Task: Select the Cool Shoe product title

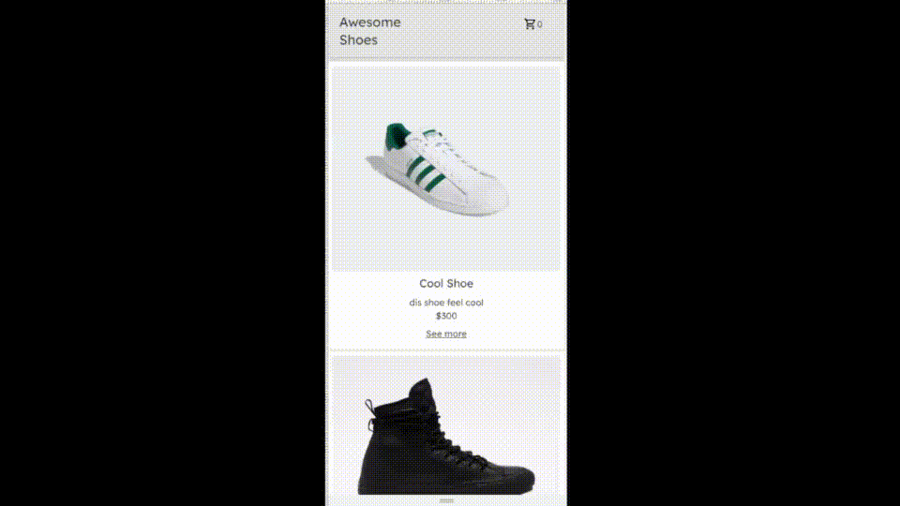Action: [x=446, y=283]
